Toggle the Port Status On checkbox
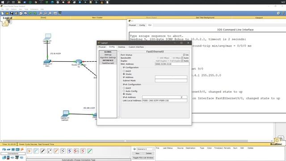This screenshot has height=161, width=286. point(184,55)
